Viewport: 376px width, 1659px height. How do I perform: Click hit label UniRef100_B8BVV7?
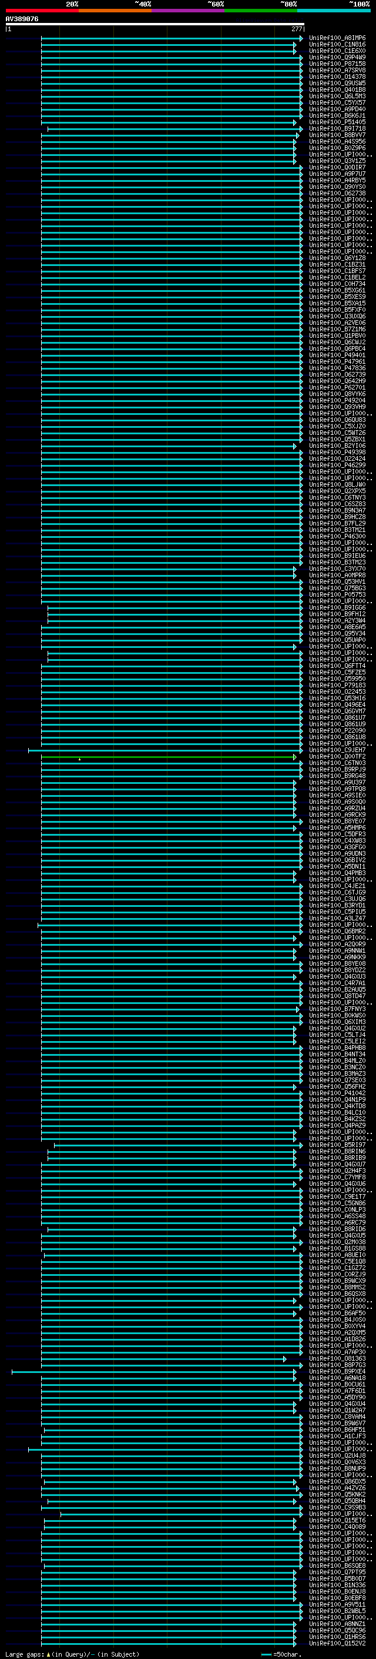(x=337, y=135)
